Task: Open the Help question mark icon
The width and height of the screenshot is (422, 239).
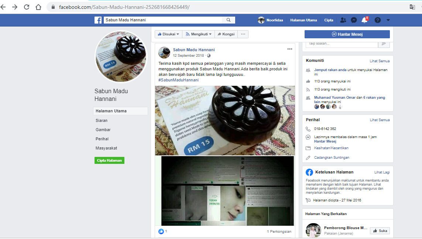Action: point(377,20)
